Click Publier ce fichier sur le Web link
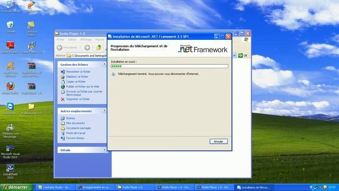Viewport: 339px width, 191px height. (83, 86)
